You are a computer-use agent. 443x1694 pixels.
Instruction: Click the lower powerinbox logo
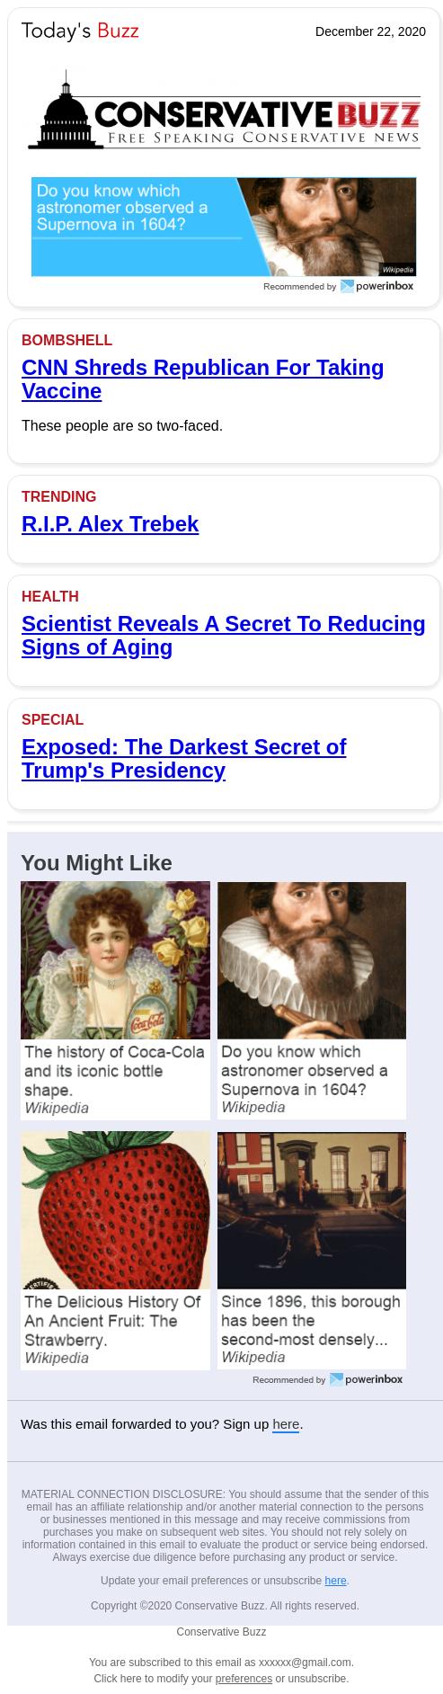(x=367, y=1378)
